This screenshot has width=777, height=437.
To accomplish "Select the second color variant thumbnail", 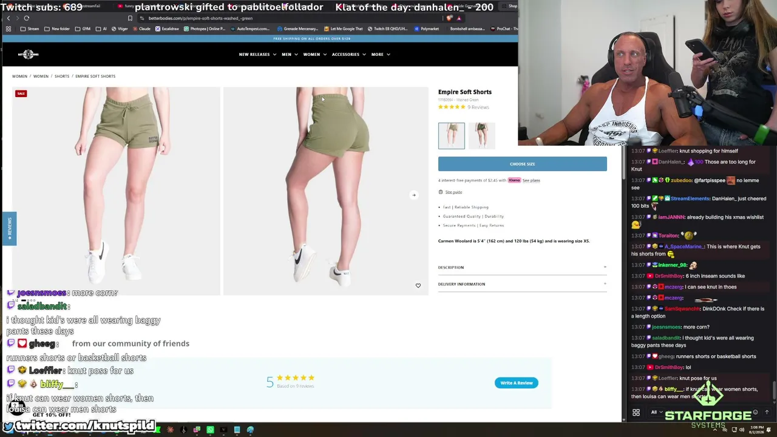I will 482,135.
